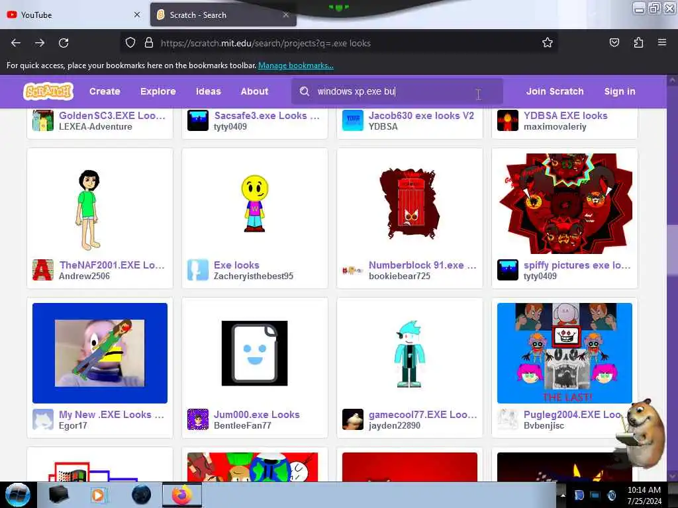
Task: Open tyty0409's avatar beside Sacsafe3.exe
Action: (x=197, y=120)
